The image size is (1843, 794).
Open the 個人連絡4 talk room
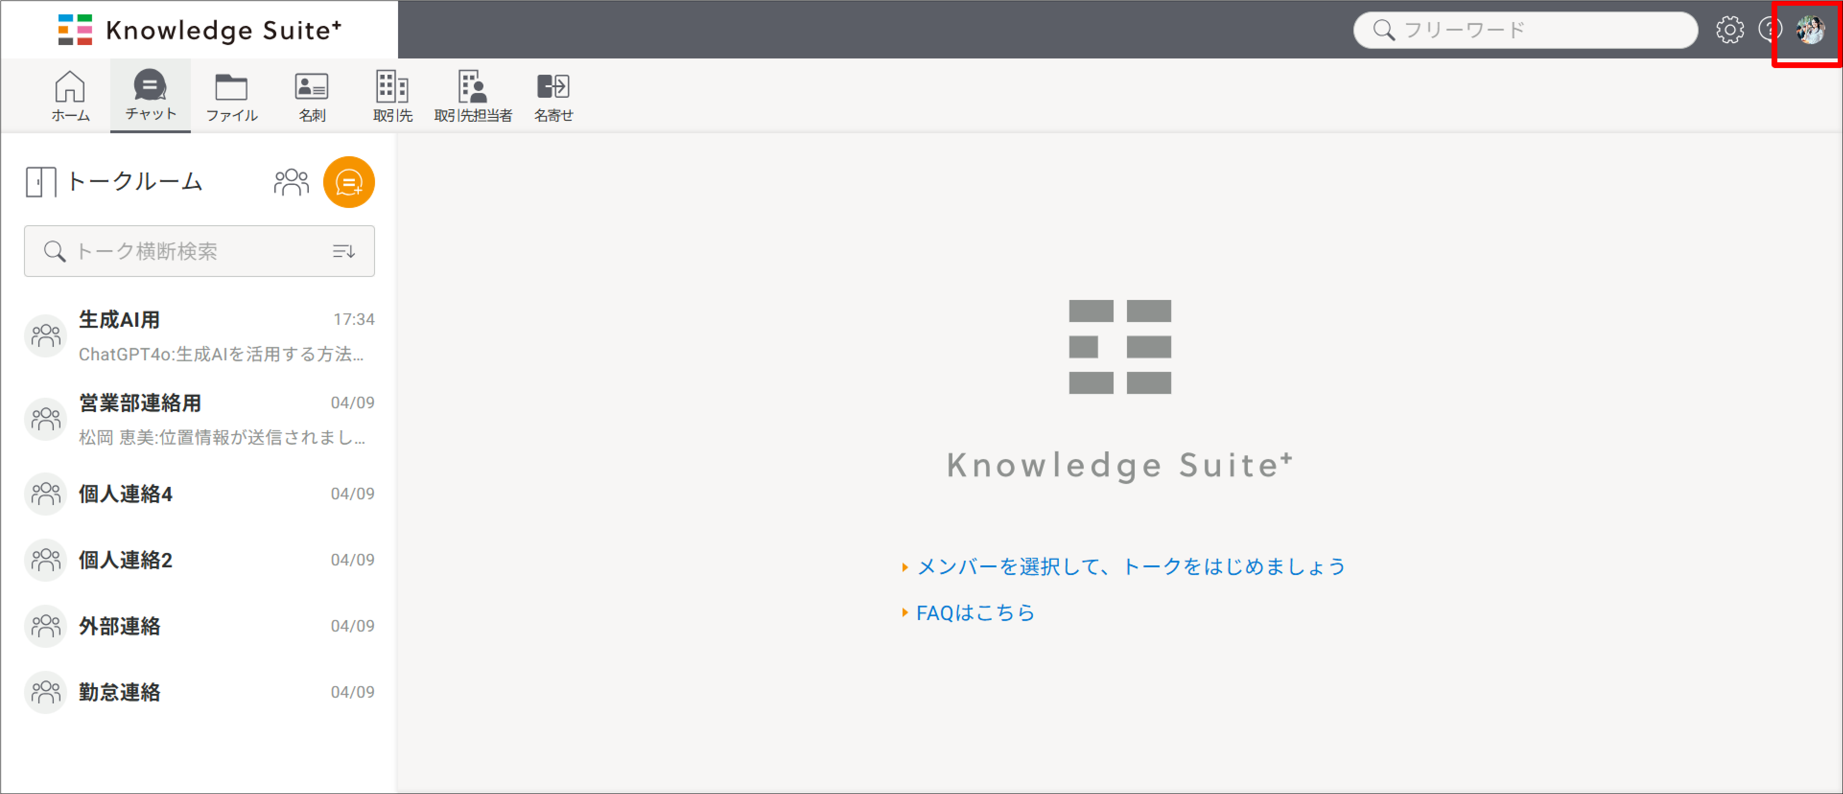(199, 494)
